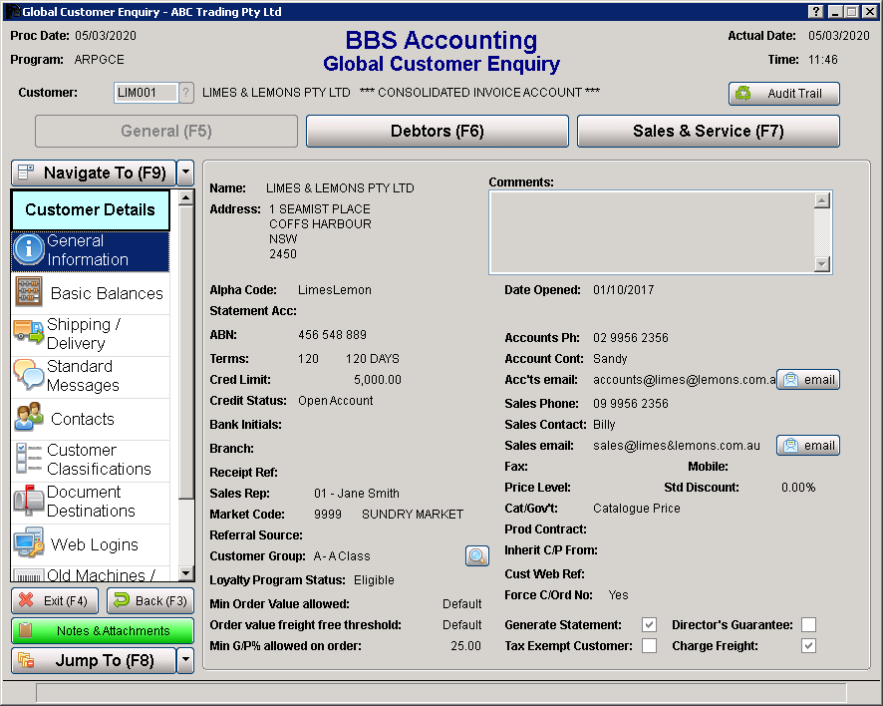Screen dimensions: 883x706
Task: Click the Notes & Attachments button
Action: pyautogui.click(x=103, y=631)
